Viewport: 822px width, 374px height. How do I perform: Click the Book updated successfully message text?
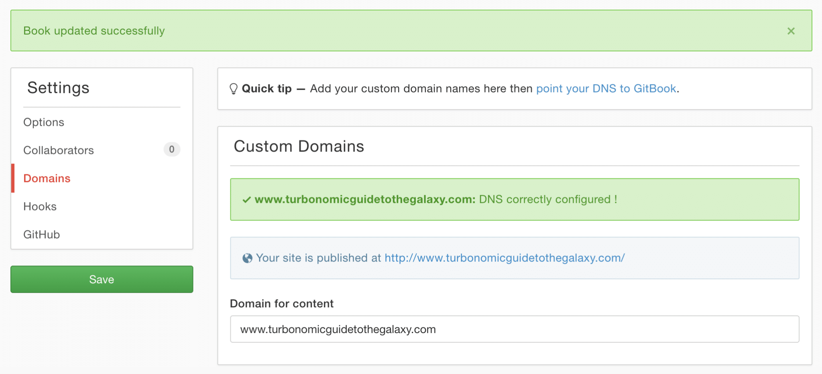pos(94,31)
